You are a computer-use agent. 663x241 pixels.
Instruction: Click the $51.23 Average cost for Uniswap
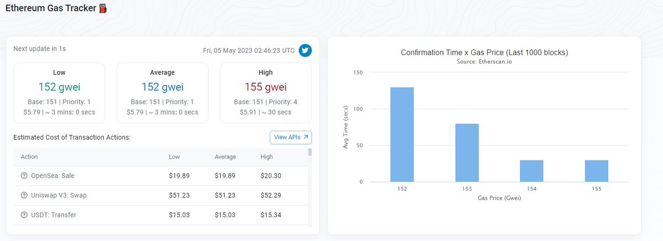225,195
